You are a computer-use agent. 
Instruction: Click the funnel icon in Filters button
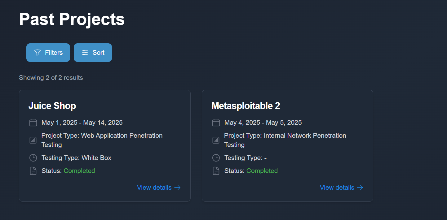[x=38, y=53]
